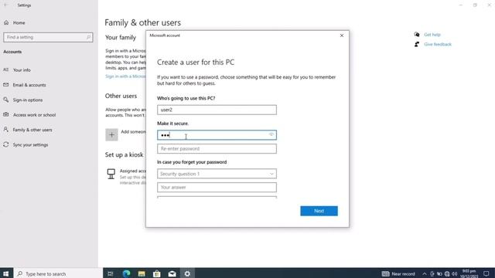Viewport: 495px width, 278px height.
Task: Click the Assigned access kiosk icon
Action: (111, 174)
